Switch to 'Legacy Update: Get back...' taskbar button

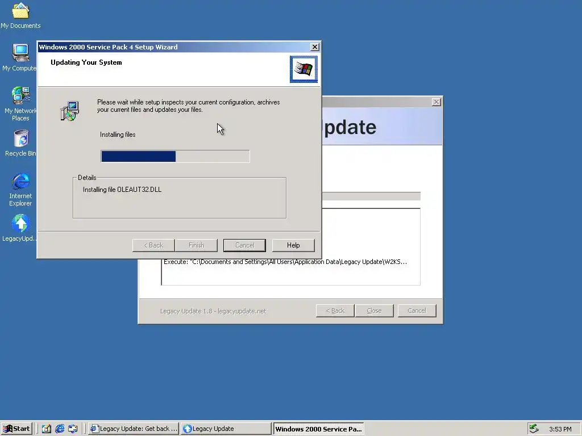tap(134, 429)
